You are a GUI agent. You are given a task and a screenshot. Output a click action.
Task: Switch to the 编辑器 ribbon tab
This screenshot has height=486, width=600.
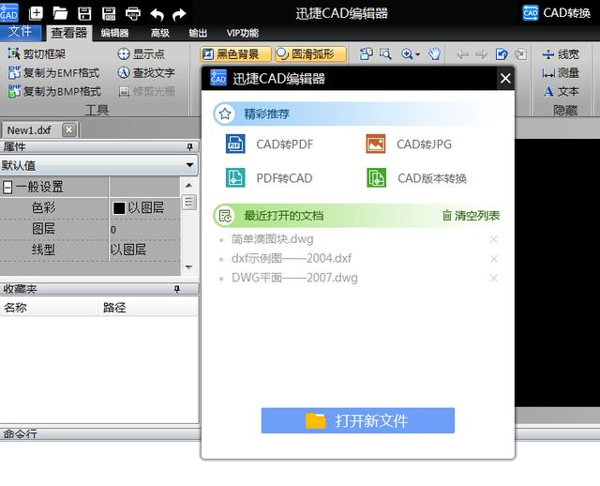[114, 33]
